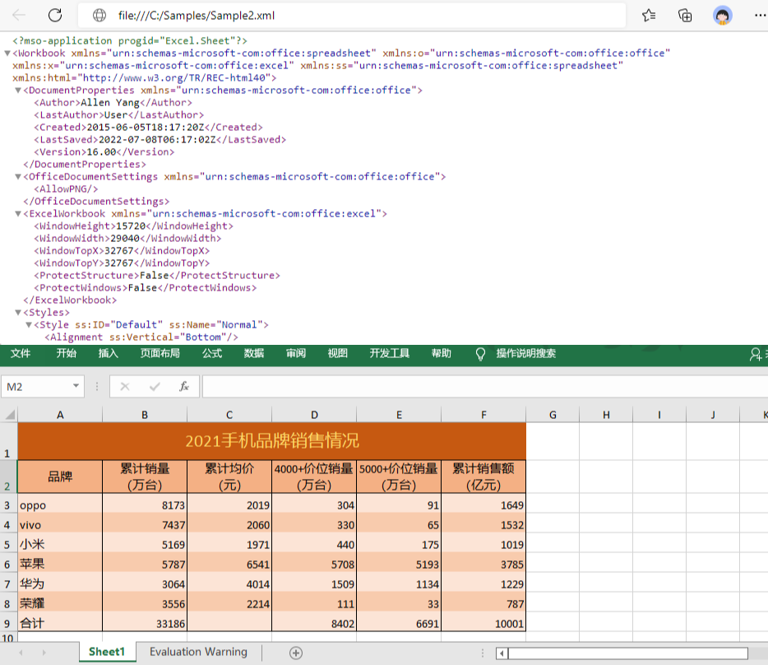Click the Author value Allen Yang
The height and width of the screenshot is (665, 768).
pyautogui.click(x=109, y=103)
